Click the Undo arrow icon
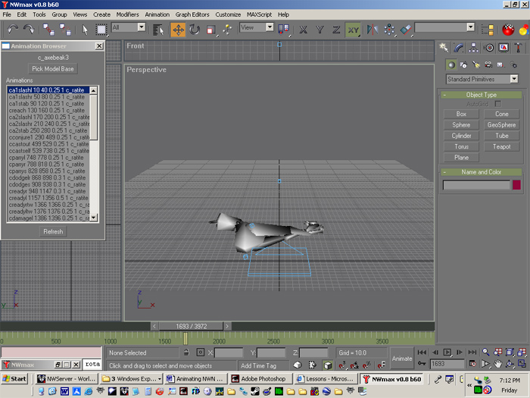This screenshot has width=530, height=398. 11,30
